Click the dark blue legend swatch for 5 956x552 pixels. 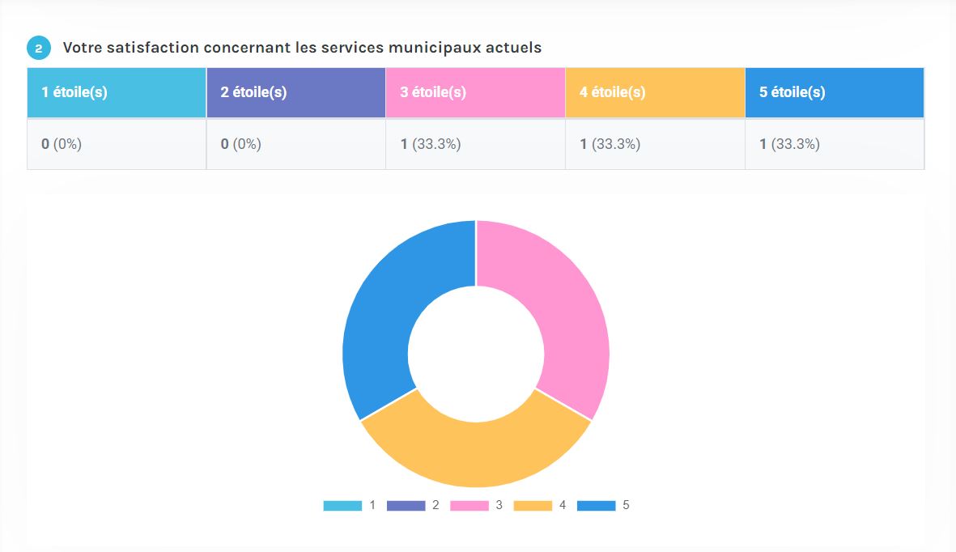[x=596, y=506]
